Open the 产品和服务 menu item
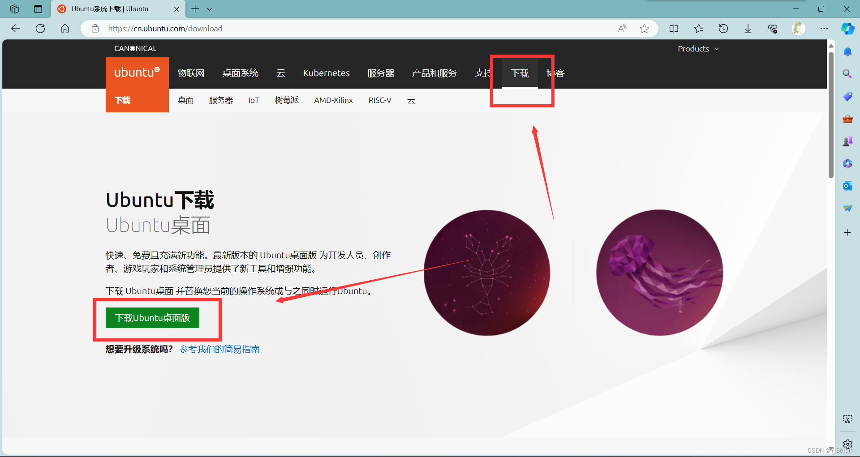The height and width of the screenshot is (457, 860). pyautogui.click(x=434, y=73)
